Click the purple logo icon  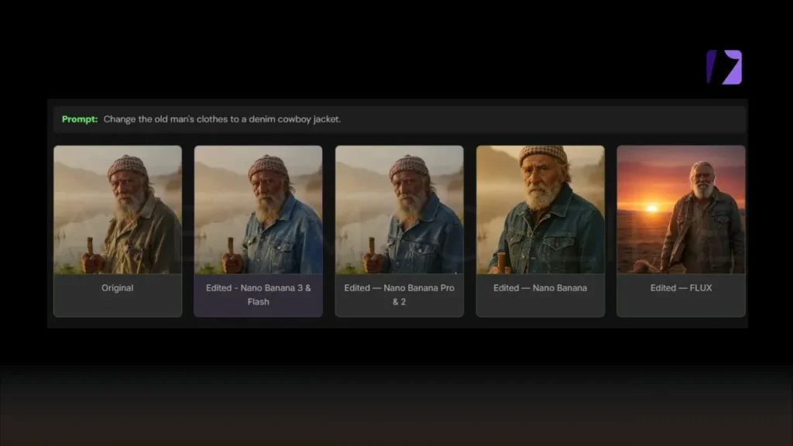point(724,67)
